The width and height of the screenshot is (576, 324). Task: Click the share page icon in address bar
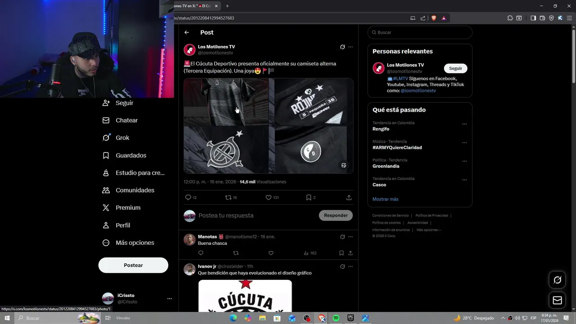pos(423,18)
